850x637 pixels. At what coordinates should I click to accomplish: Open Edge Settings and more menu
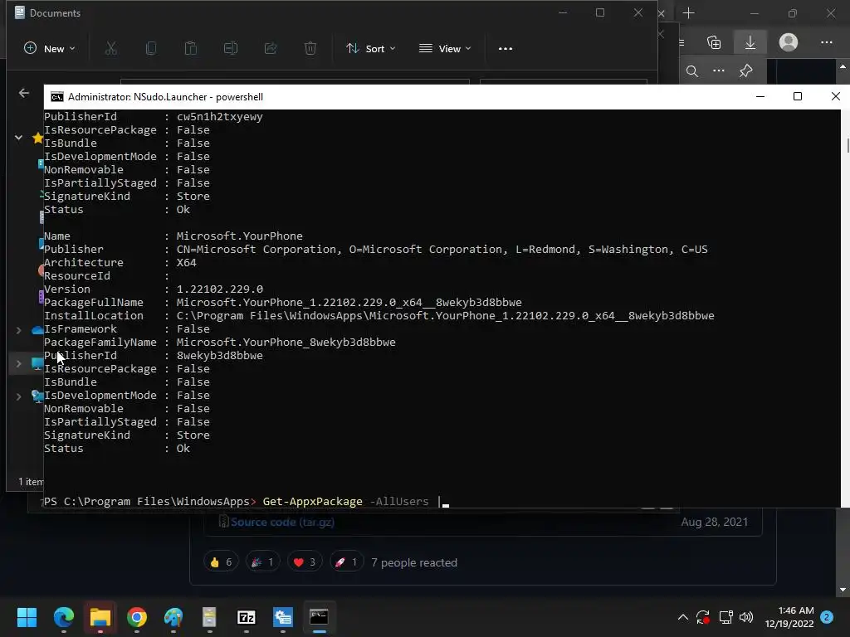pos(826,42)
